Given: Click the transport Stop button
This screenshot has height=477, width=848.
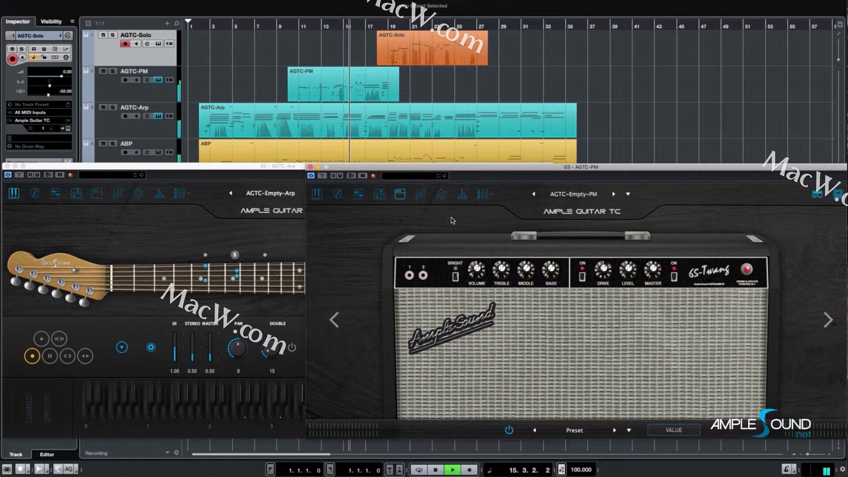Looking at the screenshot, I should click(x=435, y=470).
